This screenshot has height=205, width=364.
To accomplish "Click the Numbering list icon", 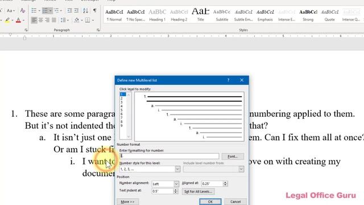I will (45, 10).
